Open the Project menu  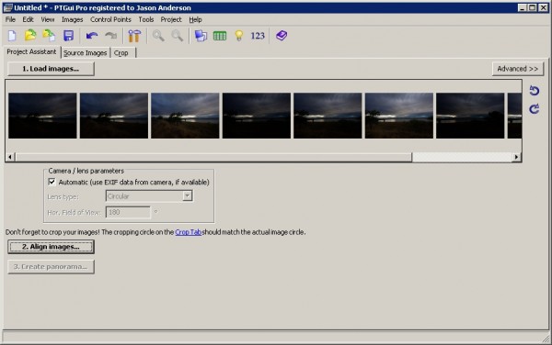point(171,19)
